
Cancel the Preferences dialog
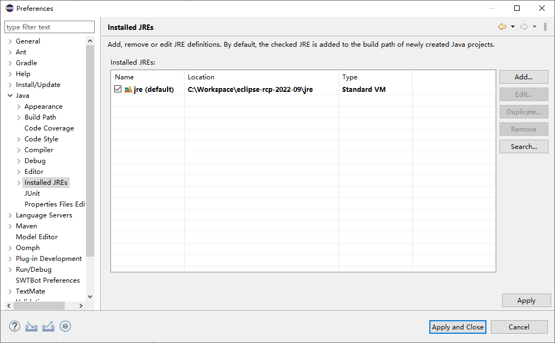(x=519, y=327)
